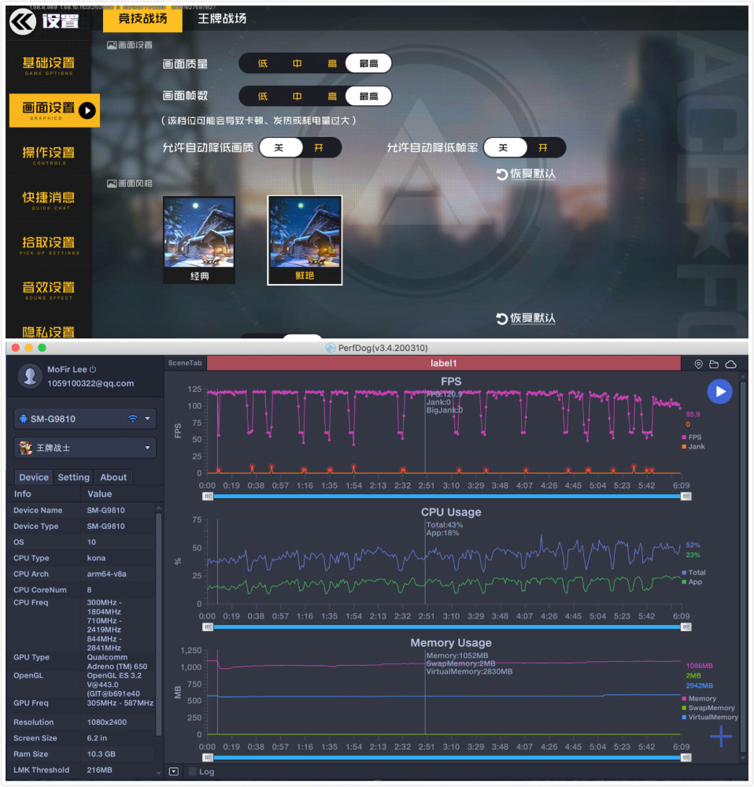Select the 经典 style thumbnail
Screen dimensions: 754x787
pos(199,240)
